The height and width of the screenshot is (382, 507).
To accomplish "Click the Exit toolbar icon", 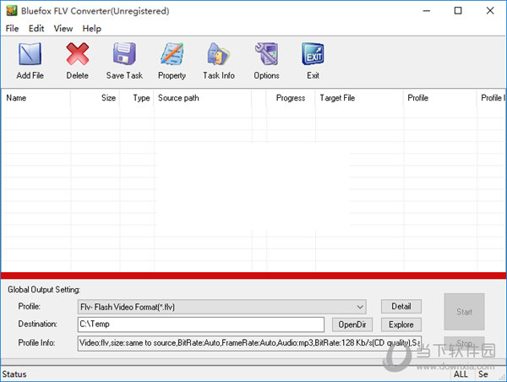I will click(x=313, y=54).
